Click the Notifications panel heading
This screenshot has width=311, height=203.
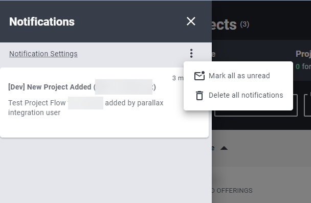click(x=42, y=21)
